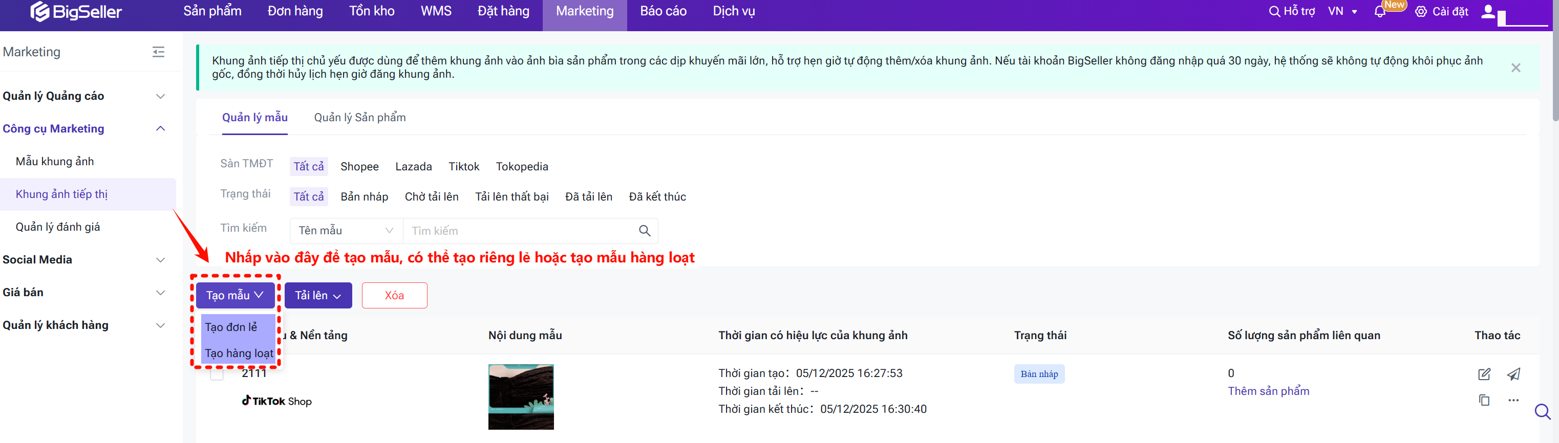Image resolution: width=1559 pixels, height=443 pixels.
Task: Click the BigSeller logo icon
Action: pyautogui.click(x=40, y=11)
